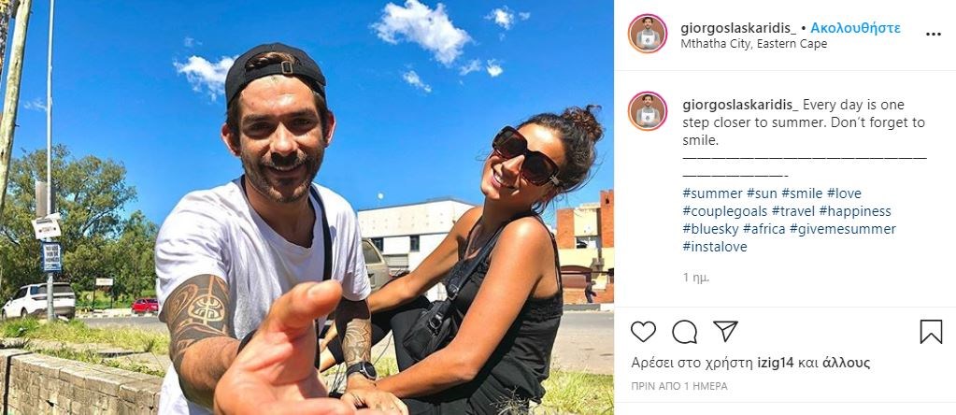Open caption author giorgoslaskaridis_ link
Screen dimensions: 956x415
coord(740,105)
